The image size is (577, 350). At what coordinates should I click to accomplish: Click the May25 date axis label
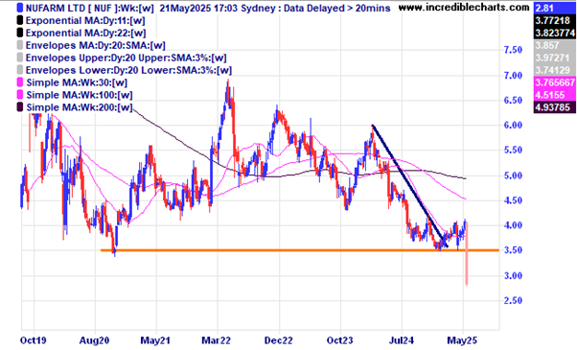point(462,340)
